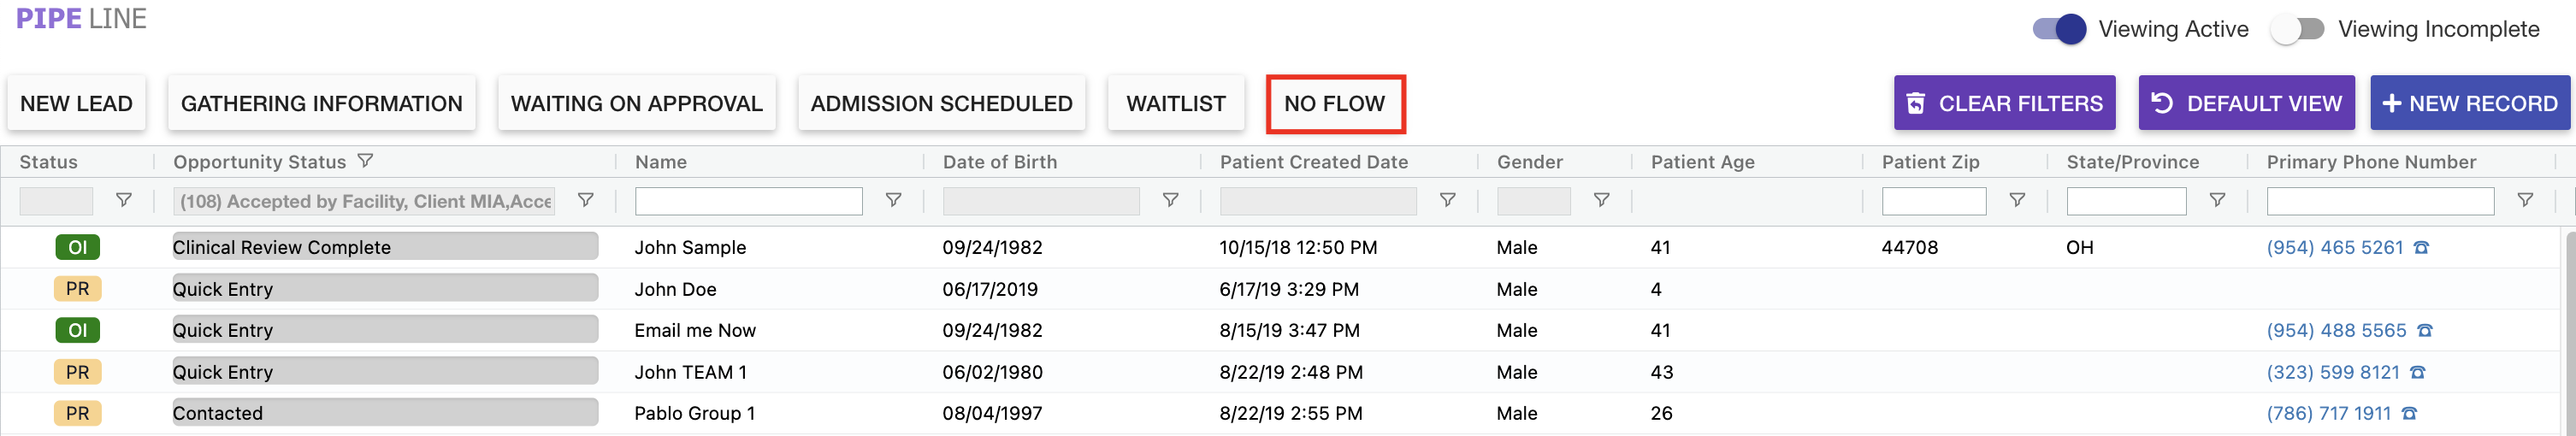
Task: Click the Date of Birth filter icon
Action: point(1170,201)
